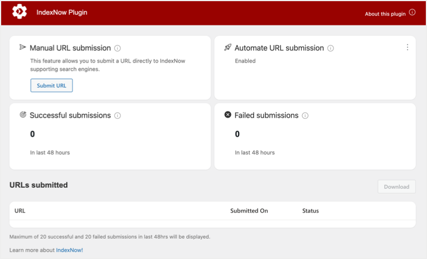Viewport: 427px width, 259px height.
Task: Open the About this plugin link
Action: click(386, 13)
